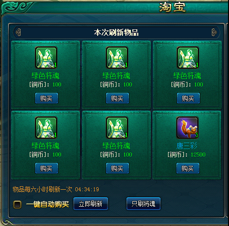The height and width of the screenshot is (226, 229).
Task: Click 购买 under top-middle 绿色将魂
Action: 117,98
